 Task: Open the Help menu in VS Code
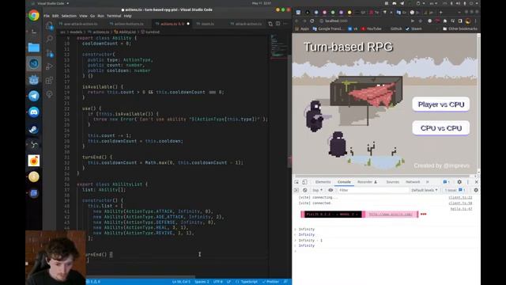tap(128, 16)
